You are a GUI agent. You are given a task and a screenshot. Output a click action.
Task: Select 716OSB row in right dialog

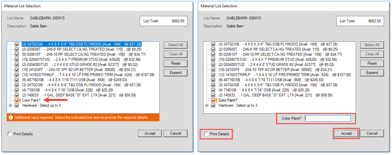[x=264, y=90]
